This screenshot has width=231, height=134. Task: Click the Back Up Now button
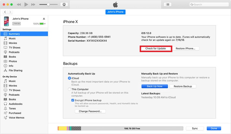pyautogui.click(x=155, y=86)
